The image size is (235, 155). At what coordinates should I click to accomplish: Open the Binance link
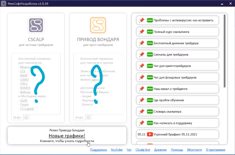tap(26, 67)
